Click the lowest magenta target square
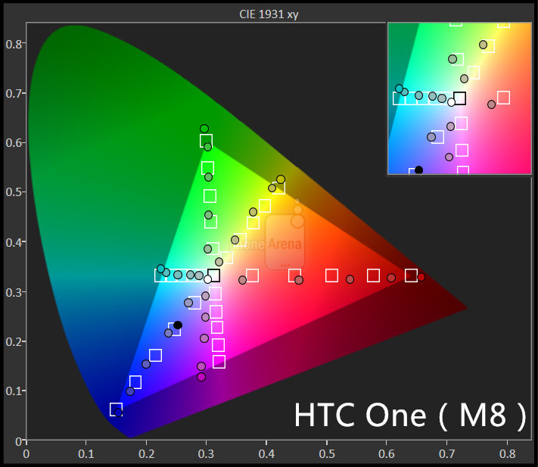The width and height of the screenshot is (538, 467). click(219, 362)
